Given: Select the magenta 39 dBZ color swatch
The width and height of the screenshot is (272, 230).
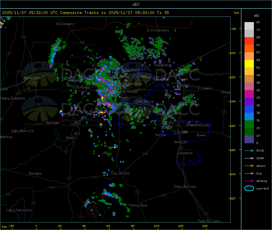Looking at the screenshot, I should click(x=249, y=94).
